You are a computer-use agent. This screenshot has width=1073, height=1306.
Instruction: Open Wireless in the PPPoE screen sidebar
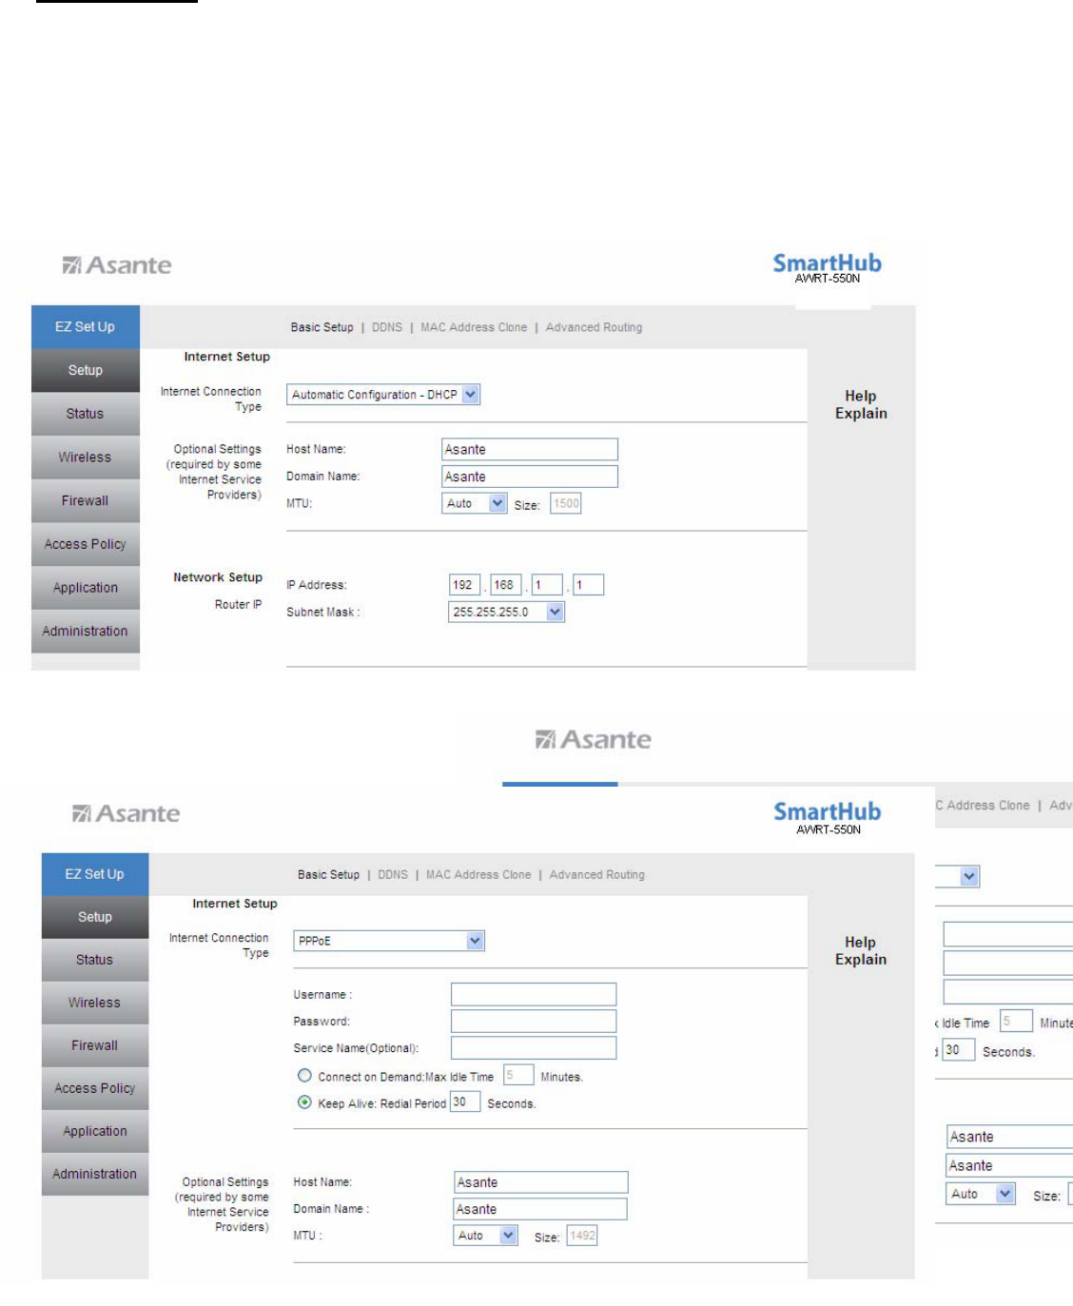pos(95,1003)
